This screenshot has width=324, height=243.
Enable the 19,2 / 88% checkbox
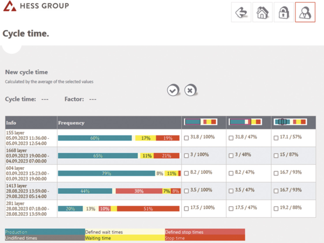pyautogui.click(x=276, y=208)
